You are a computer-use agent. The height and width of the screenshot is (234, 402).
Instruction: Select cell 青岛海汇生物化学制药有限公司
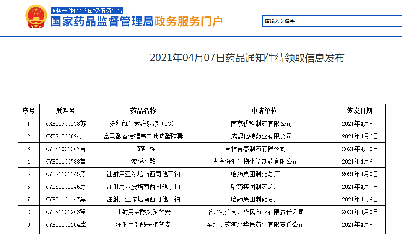pos(264,161)
